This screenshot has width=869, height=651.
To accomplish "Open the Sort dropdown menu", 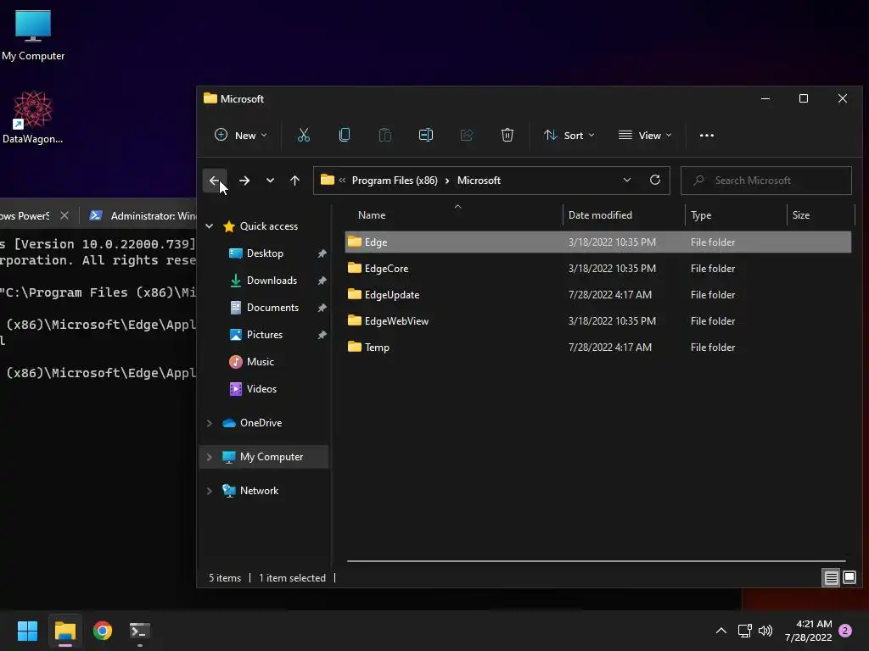I will 569,135.
